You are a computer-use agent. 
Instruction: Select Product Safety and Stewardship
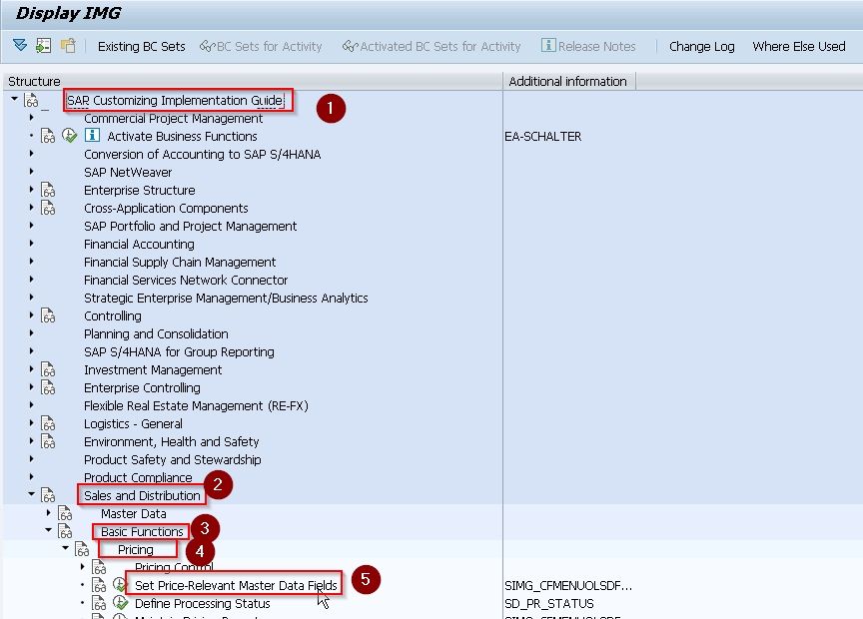172,459
